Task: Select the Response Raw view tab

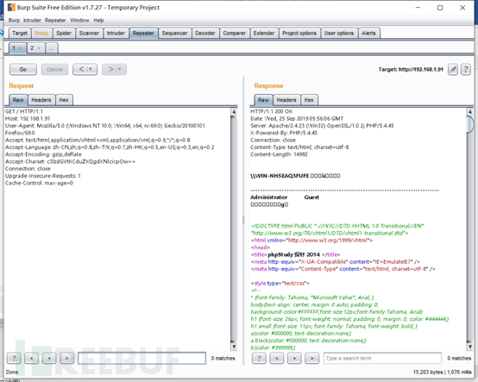Action: [x=264, y=100]
